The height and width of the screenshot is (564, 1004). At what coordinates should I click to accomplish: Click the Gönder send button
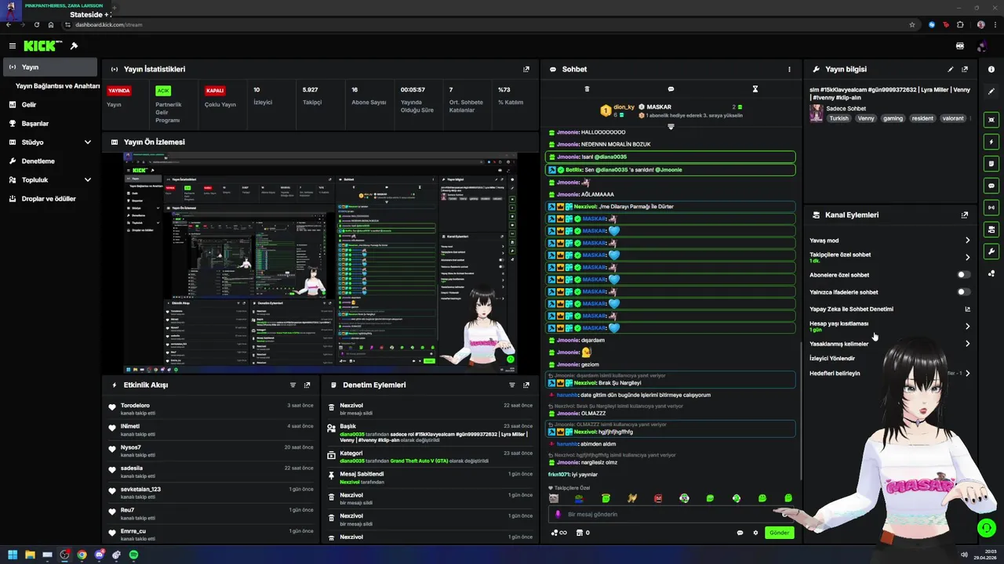coord(779,533)
